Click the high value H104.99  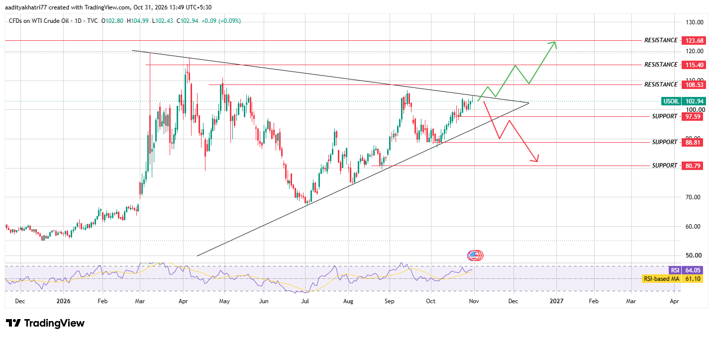138,21
